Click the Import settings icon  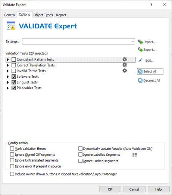pos(140,42)
